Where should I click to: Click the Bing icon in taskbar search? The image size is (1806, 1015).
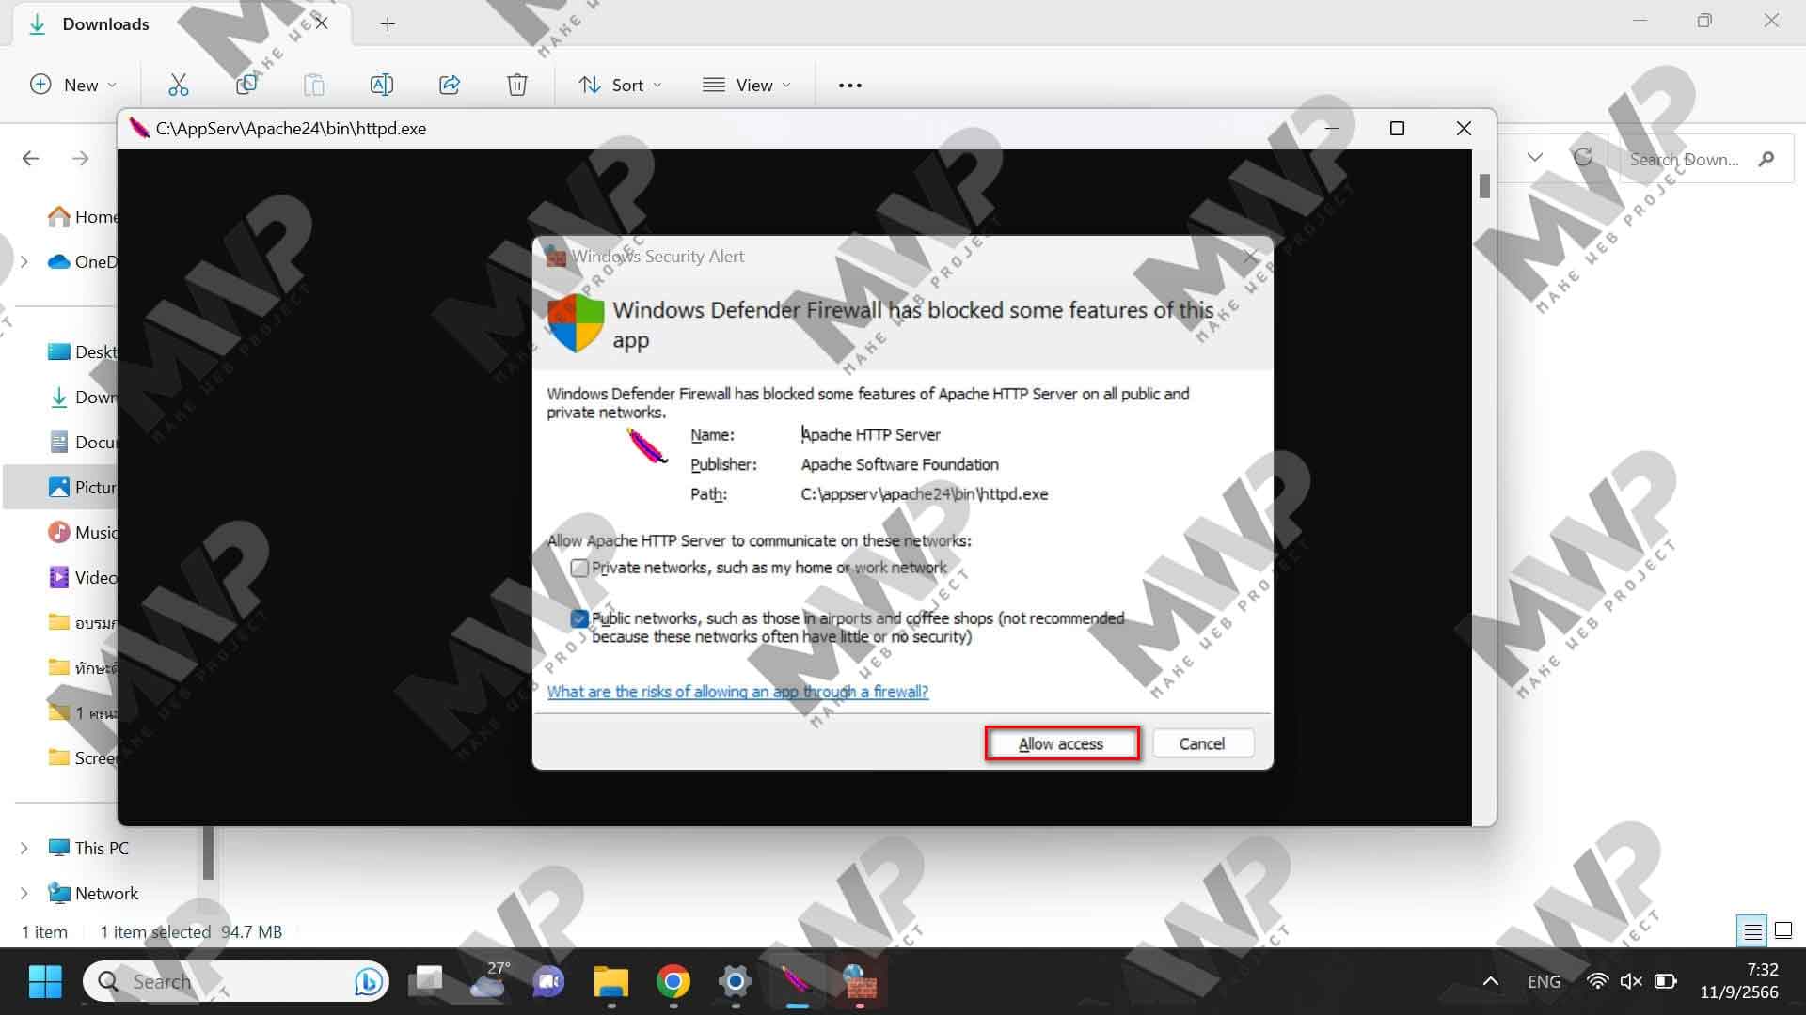[x=369, y=982]
